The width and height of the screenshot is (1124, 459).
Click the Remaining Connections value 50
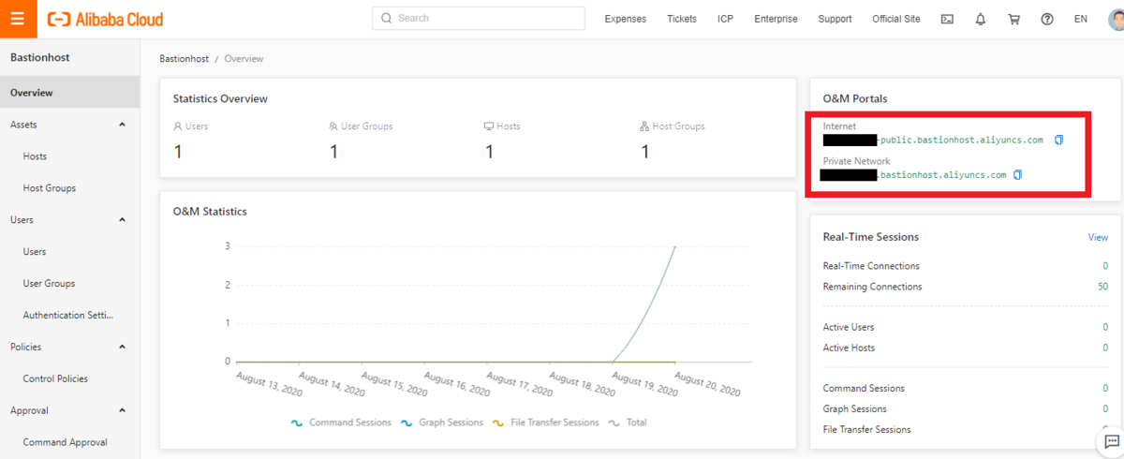tap(1103, 287)
